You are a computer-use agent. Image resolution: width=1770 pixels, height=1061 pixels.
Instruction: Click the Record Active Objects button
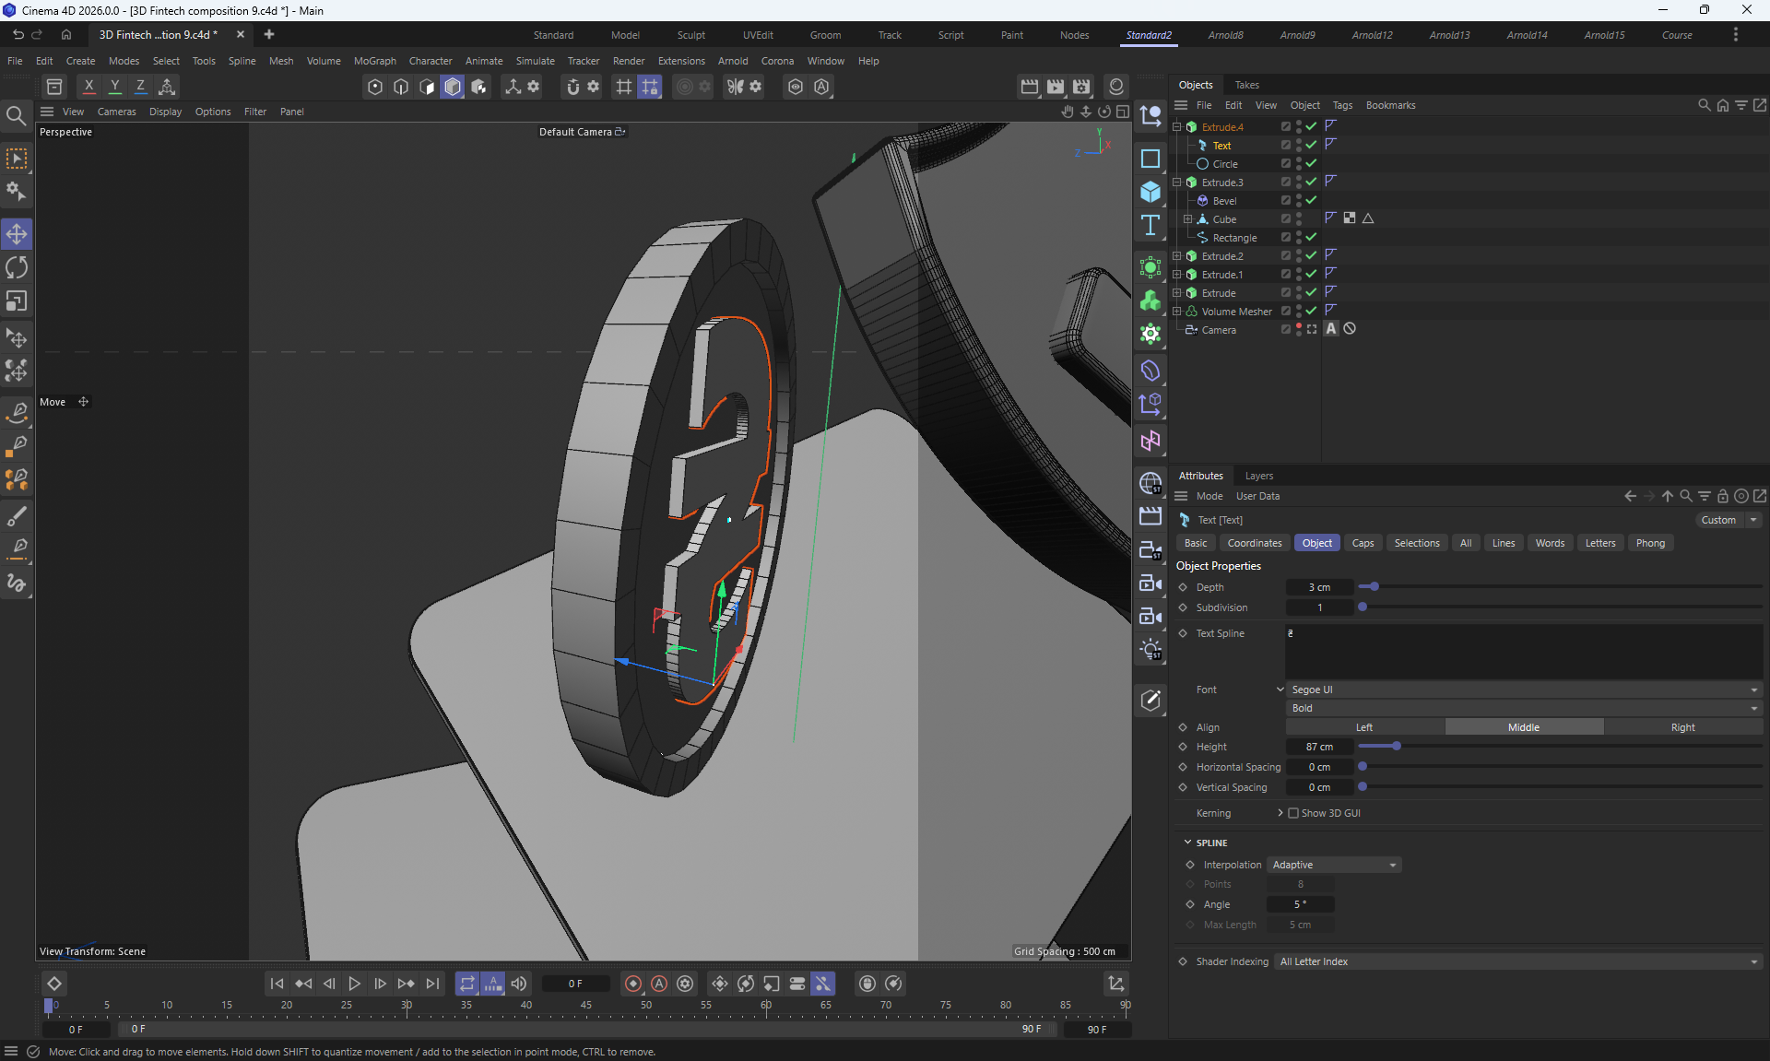pos(632,984)
